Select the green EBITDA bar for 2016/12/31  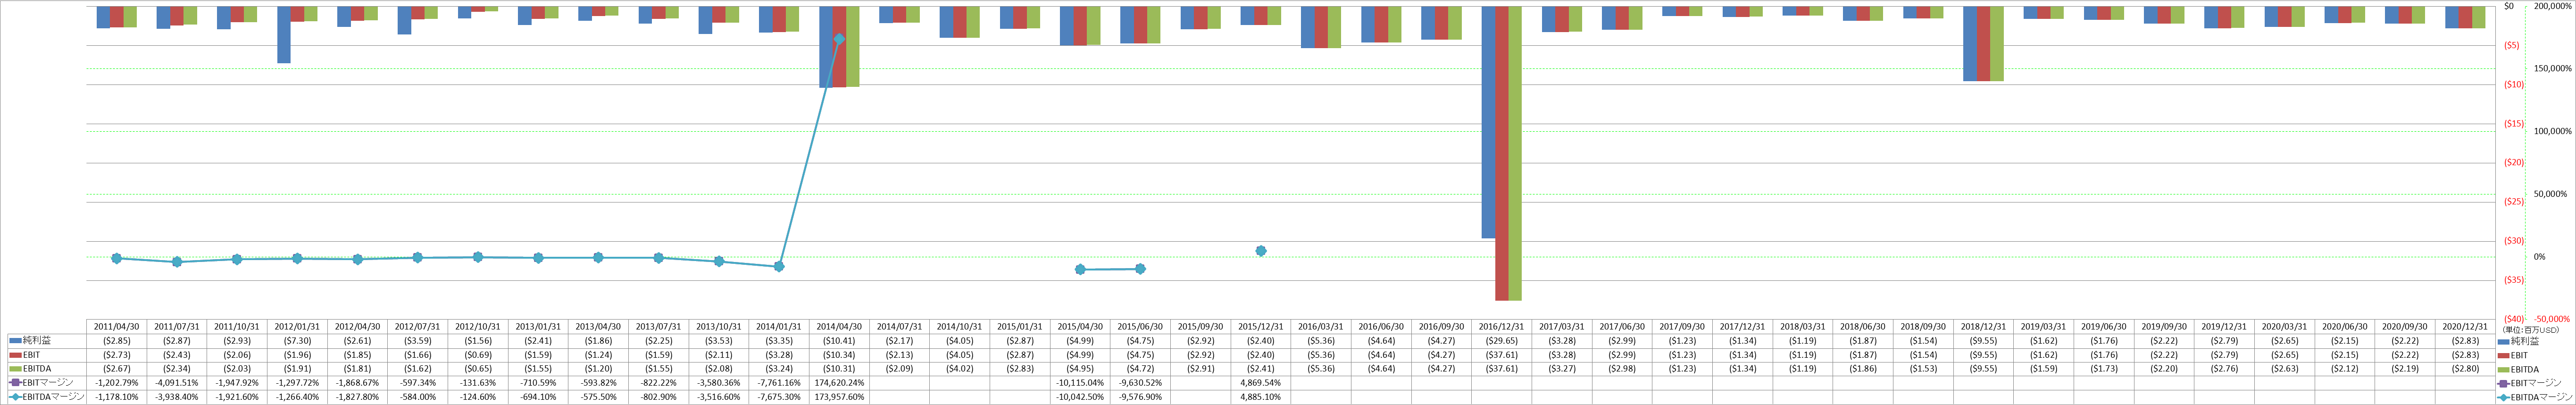coord(1515,153)
